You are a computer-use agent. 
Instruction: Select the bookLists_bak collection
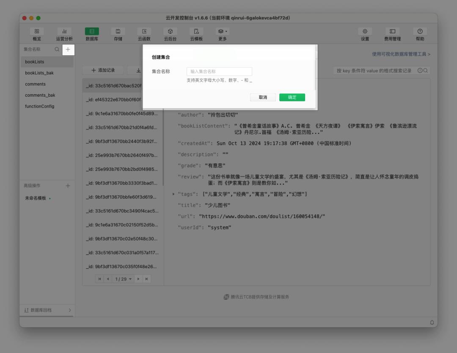(47, 73)
